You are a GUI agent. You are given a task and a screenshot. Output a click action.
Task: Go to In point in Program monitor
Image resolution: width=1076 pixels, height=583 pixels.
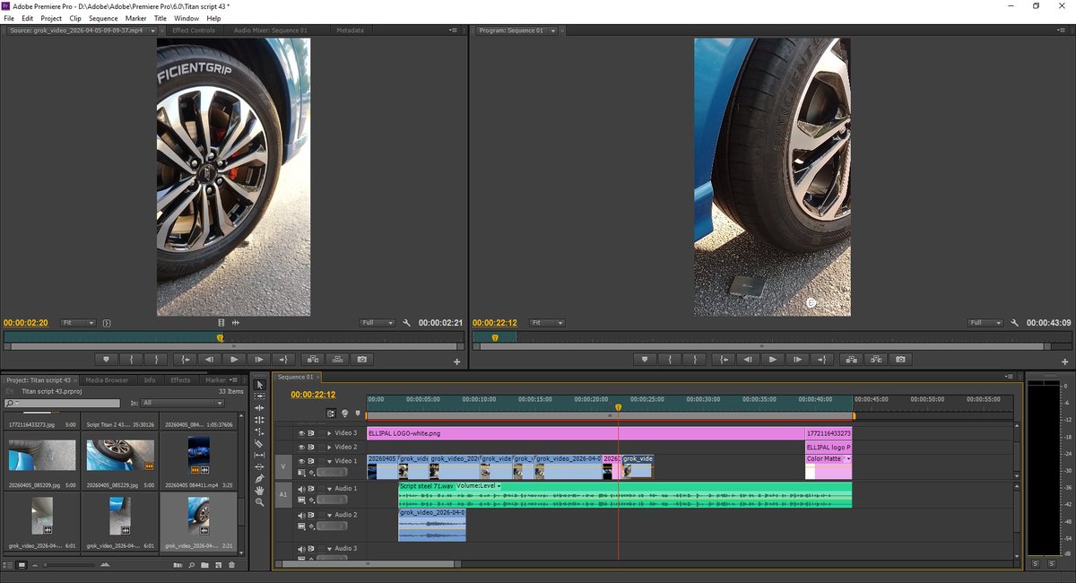(x=724, y=359)
